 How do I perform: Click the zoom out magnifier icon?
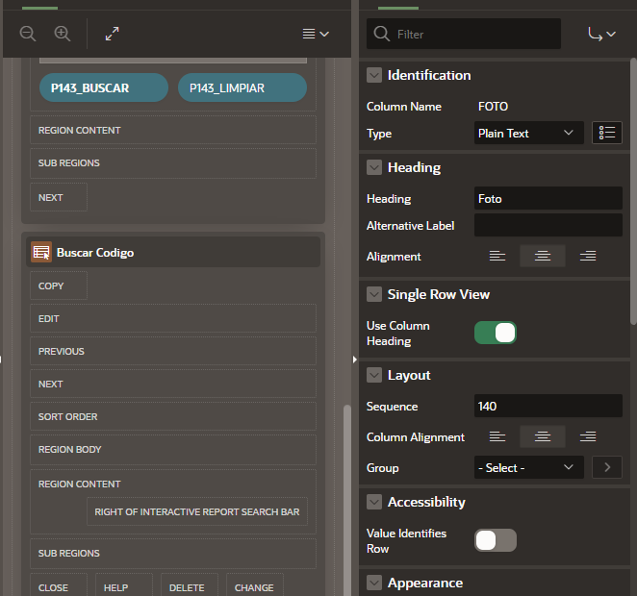click(x=28, y=34)
